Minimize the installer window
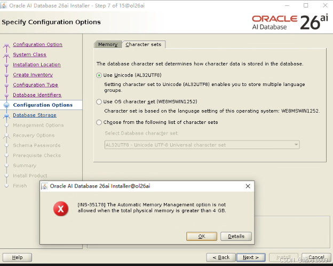 tap(287, 5)
